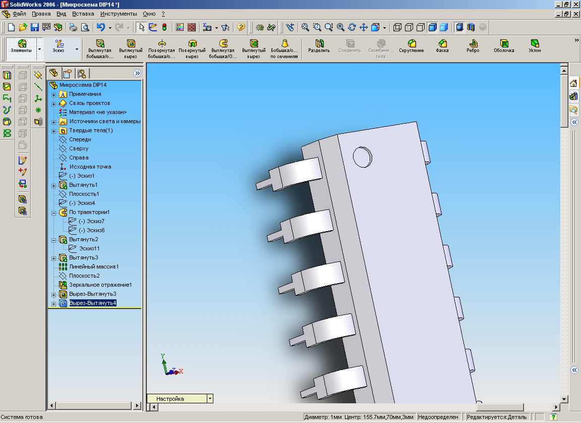Click the Open file folder icon
The width and height of the screenshot is (581, 423).
coord(23,27)
